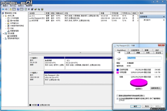This screenshot has height=111, width=167.
Task: Select the 工作排程器 clock icon
Action: [x=8, y=18]
